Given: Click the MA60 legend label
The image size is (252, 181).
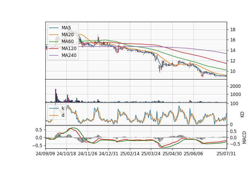Looking at the screenshot, I should [68, 42].
